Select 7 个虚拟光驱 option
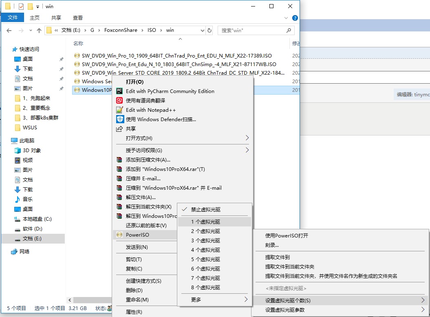 coord(214,278)
